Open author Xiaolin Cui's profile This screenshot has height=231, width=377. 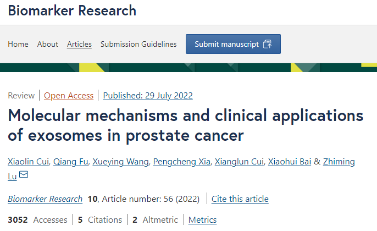click(x=29, y=162)
